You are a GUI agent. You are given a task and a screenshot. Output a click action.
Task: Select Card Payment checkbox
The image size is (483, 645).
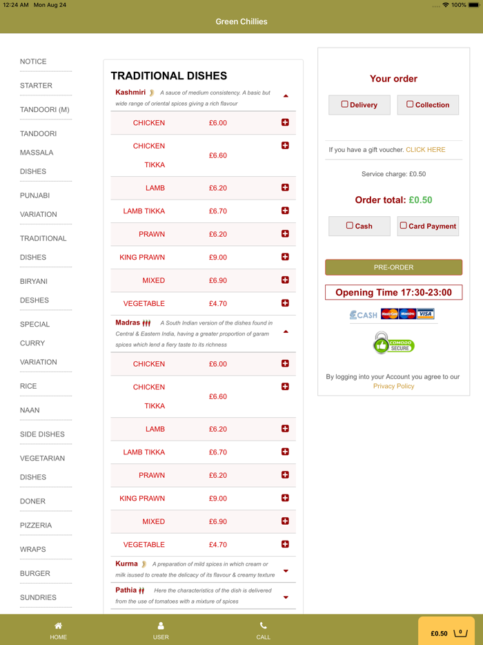point(404,225)
